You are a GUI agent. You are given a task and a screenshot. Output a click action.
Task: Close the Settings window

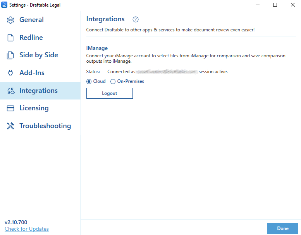[x=292, y=5]
